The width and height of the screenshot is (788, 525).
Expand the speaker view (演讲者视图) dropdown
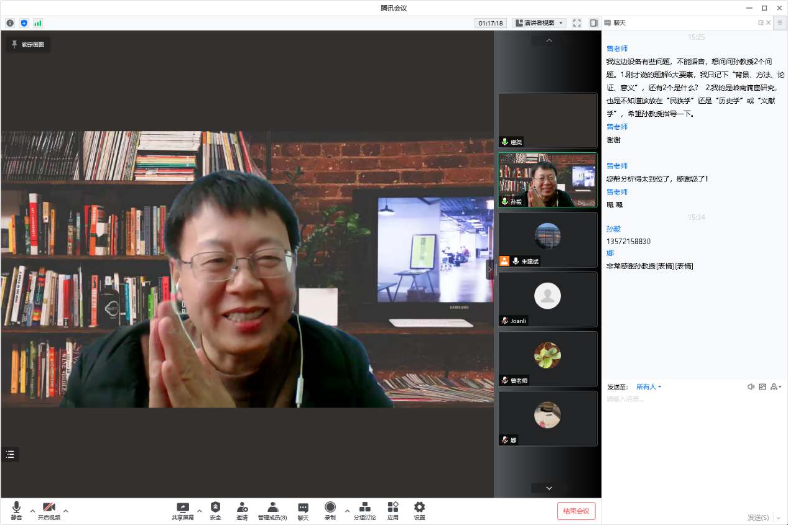pos(539,23)
